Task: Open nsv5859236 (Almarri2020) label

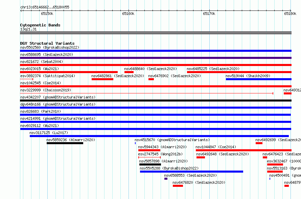Action: (x=71, y=140)
